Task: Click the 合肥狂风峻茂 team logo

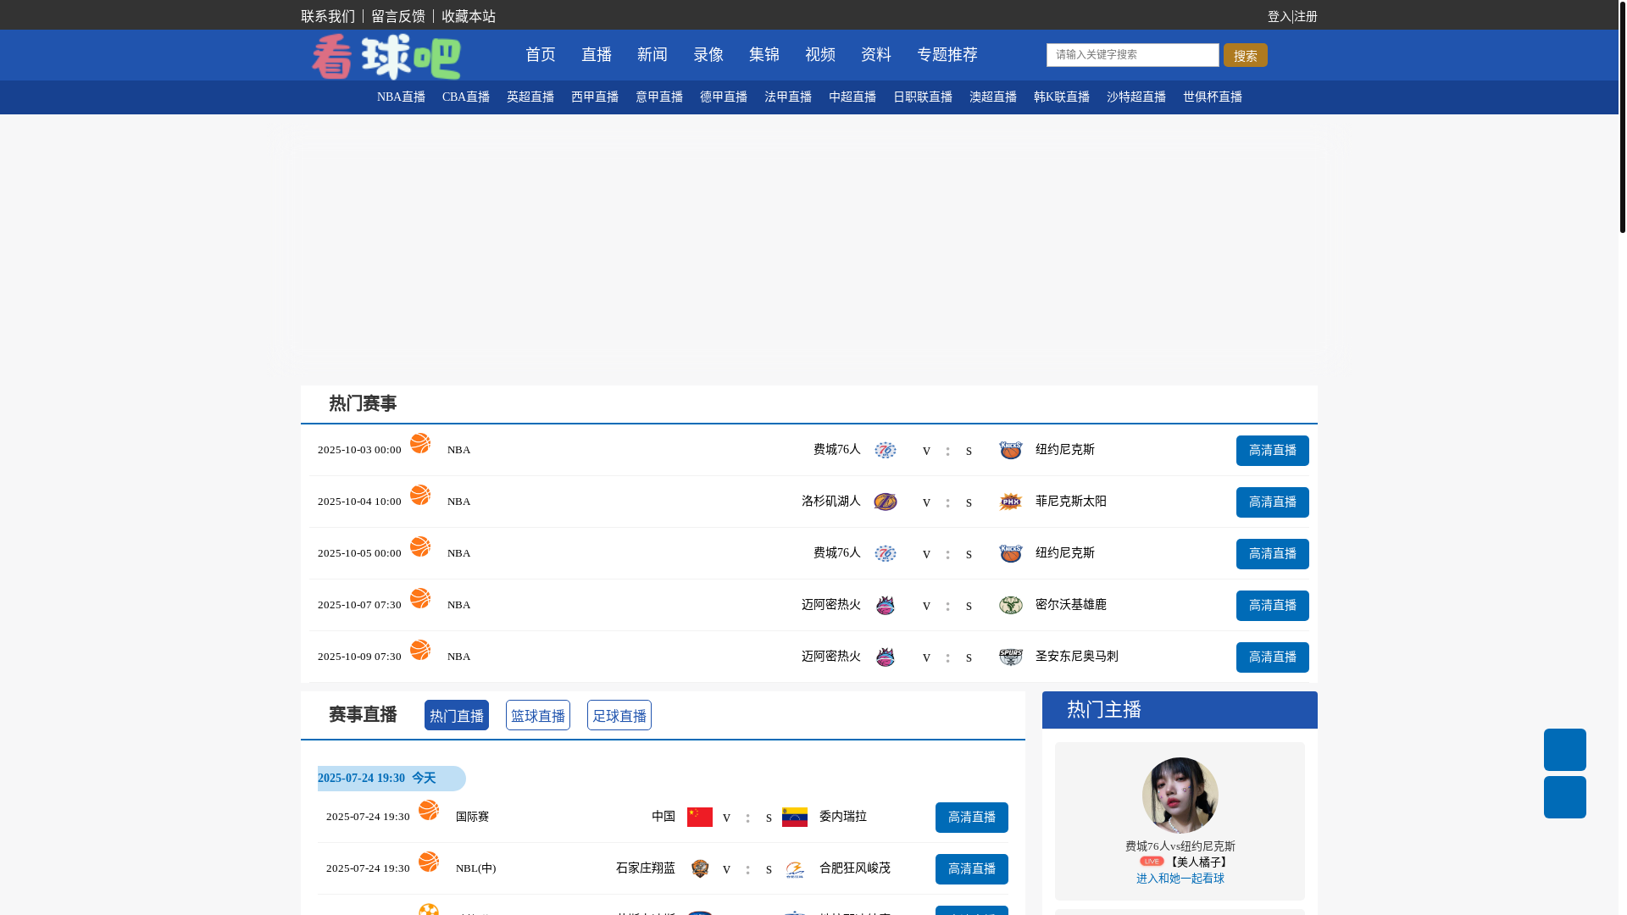Action: 795,869
